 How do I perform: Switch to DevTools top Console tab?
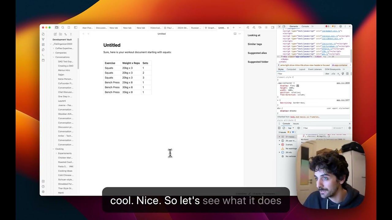pos(305,27)
